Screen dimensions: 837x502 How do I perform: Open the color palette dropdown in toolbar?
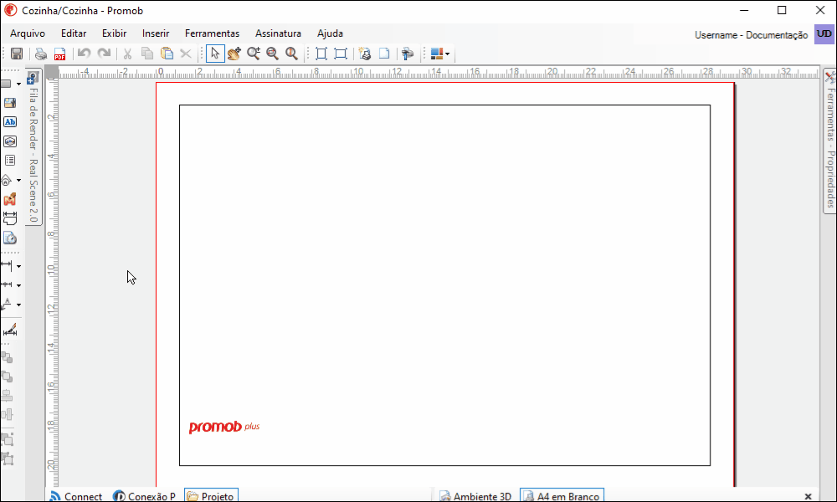[448, 54]
